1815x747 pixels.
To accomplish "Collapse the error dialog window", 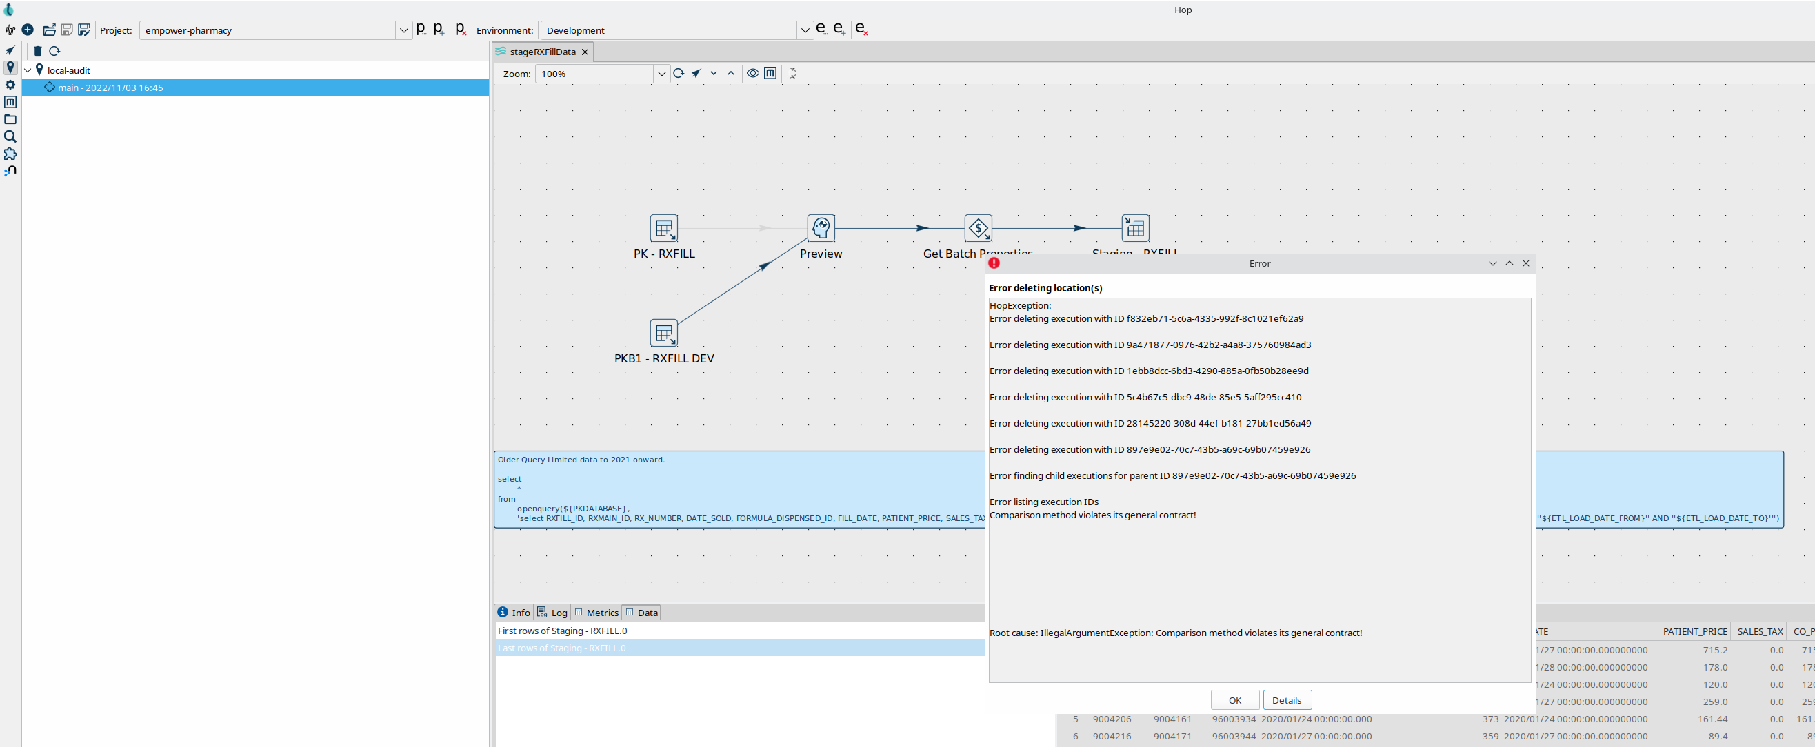I will pyautogui.click(x=1492, y=263).
